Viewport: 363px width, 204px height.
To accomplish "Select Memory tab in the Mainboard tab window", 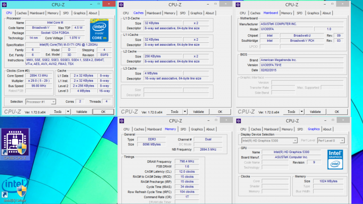I will coord(286,13).
